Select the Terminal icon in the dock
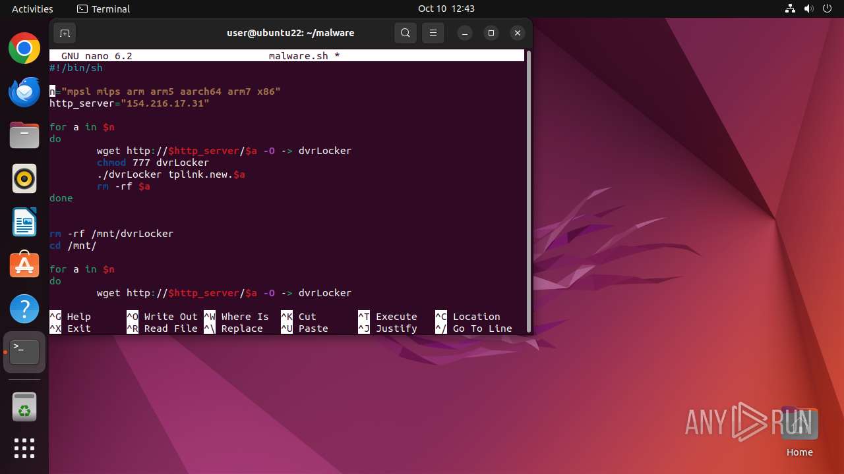Image resolution: width=844 pixels, height=474 pixels. 24,352
